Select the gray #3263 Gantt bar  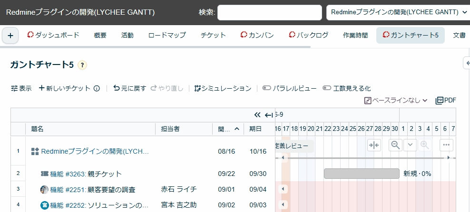362,174
